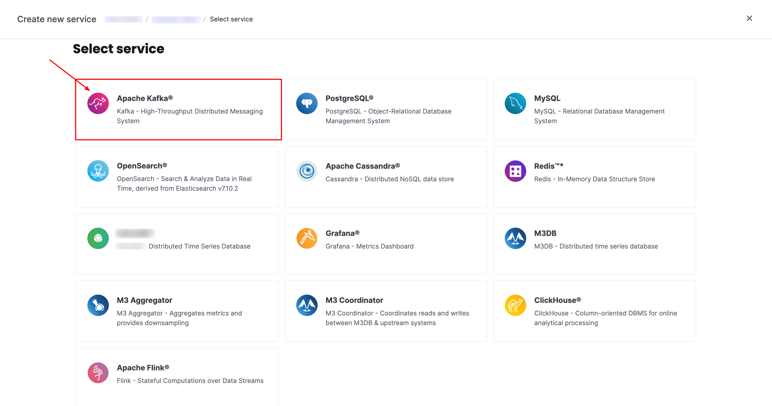Click 'Kafka - High-Throughput Distributed Messaging System' description
This screenshot has width=772, height=406.
pos(190,116)
